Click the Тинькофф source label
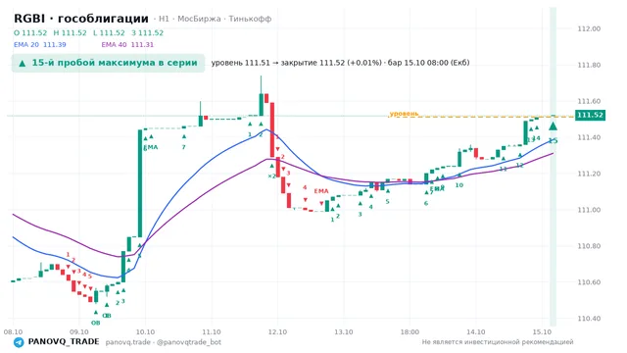Viewport: 627px width, 353px height. (250, 19)
